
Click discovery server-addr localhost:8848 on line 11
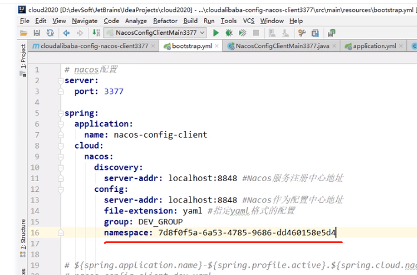202,178
